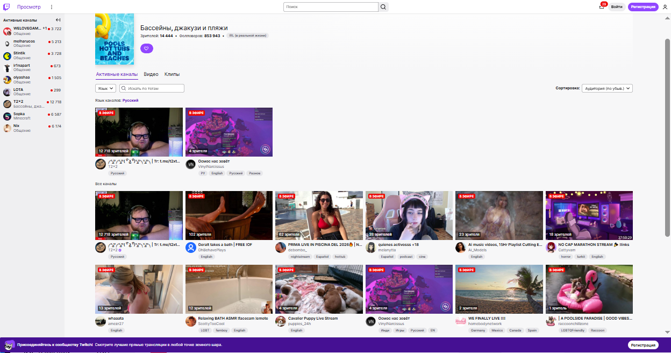The image size is (671, 353).
Task: Open the POOLSIDE PARADISE raccoon thumbnail
Action: pyautogui.click(x=589, y=289)
